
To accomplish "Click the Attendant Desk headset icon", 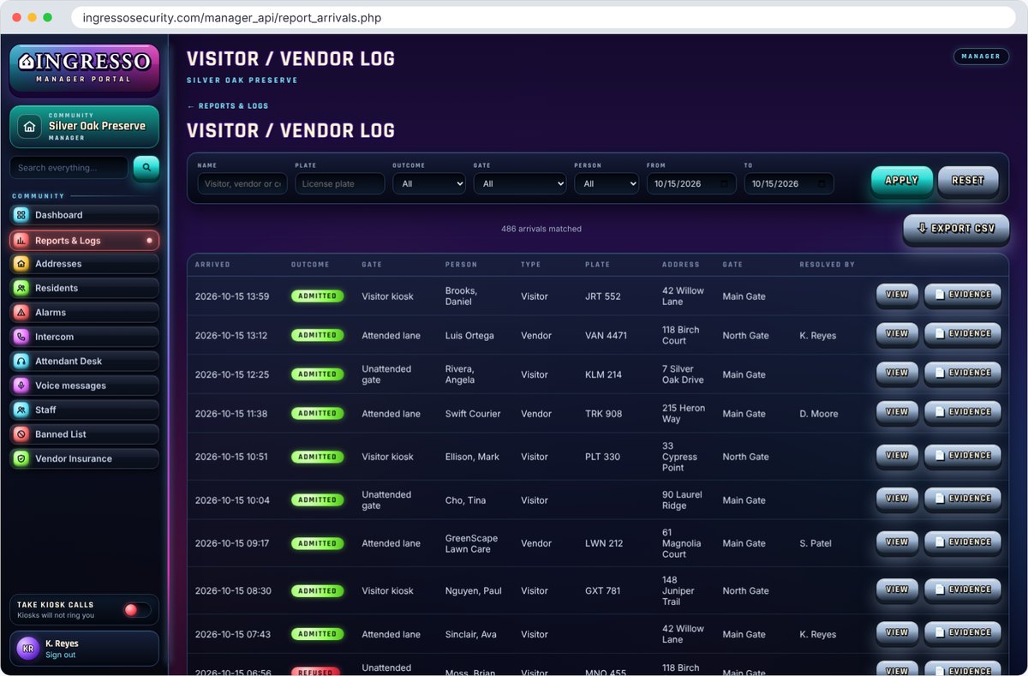I will pos(21,362).
